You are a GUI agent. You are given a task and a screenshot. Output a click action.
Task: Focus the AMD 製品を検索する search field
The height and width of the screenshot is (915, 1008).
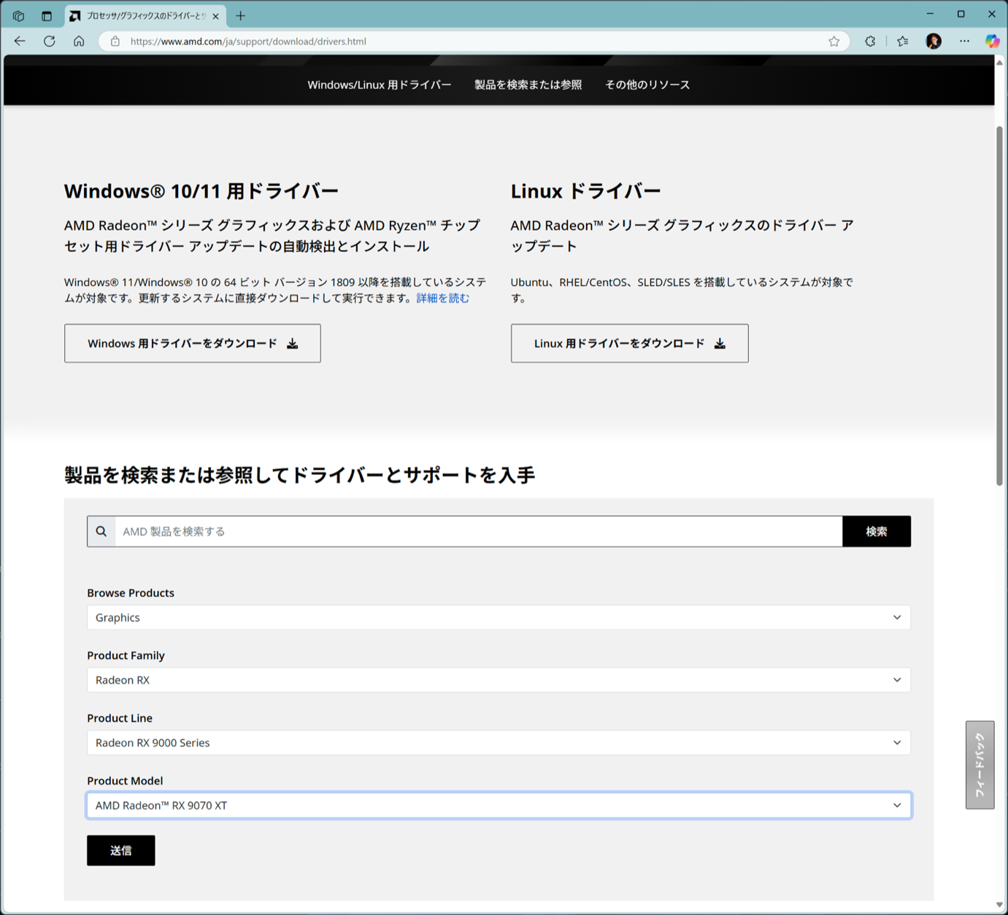coord(479,531)
